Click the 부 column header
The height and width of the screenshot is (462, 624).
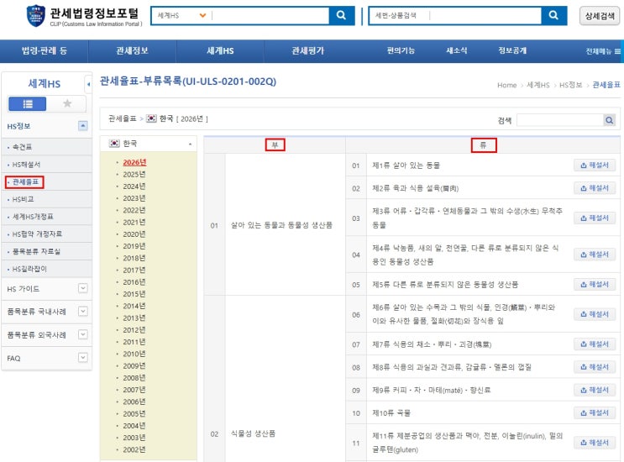pos(275,144)
